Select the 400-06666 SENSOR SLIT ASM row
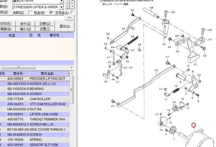This screenshot has height=147, width=216. coord(35,145)
